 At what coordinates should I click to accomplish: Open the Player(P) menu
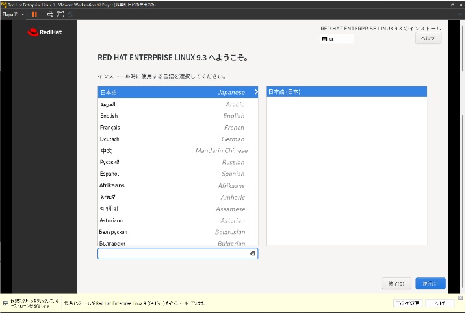(x=14, y=14)
